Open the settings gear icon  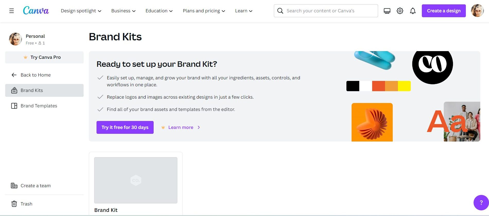(x=400, y=11)
